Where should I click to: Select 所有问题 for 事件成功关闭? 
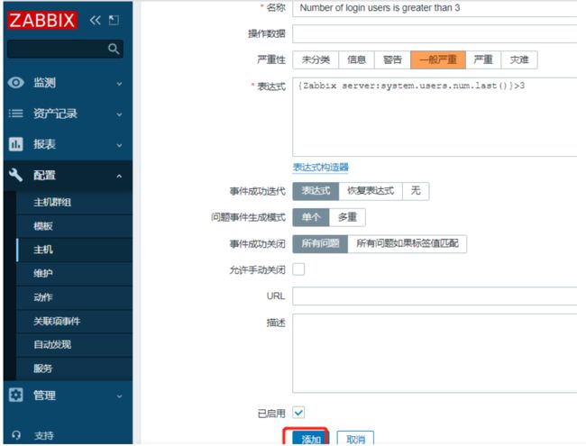coord(320,244)
